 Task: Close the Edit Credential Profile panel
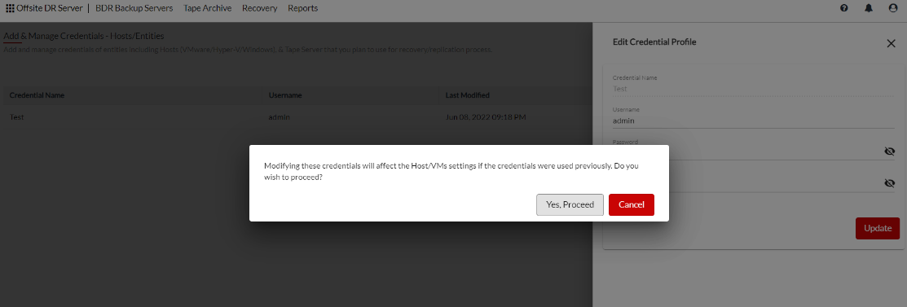click(891, 43)
